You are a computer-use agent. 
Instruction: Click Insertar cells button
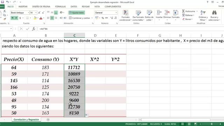(x=159, y=15)
